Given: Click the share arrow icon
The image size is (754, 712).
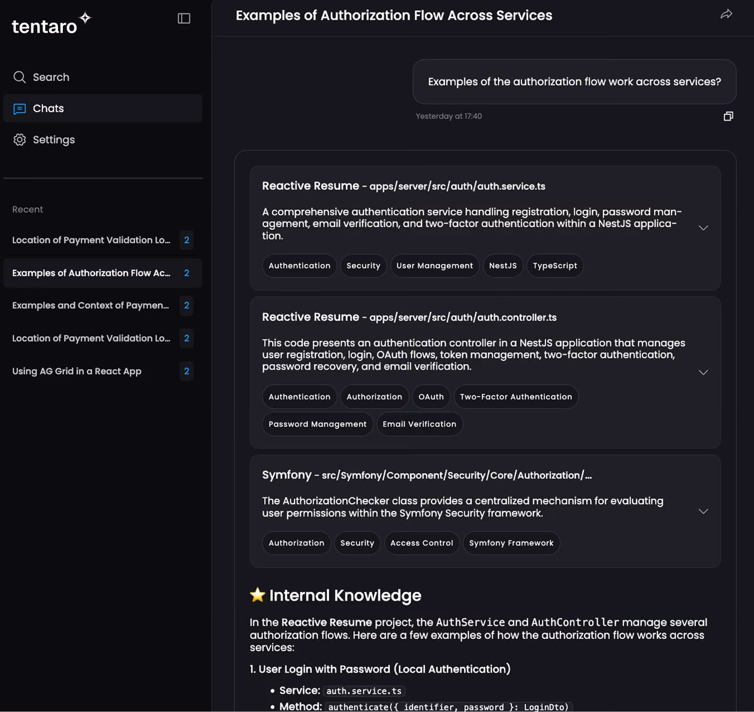Looking at the screenshot, I should tap(726, 14).
